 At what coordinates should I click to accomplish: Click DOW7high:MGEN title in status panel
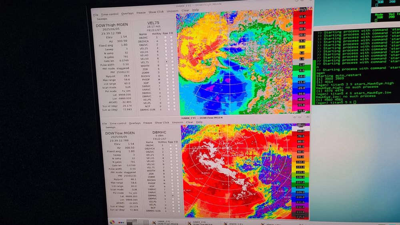112,25
